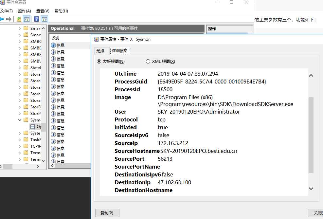Image resolution: width=323 pixels, height=219 pixels.
Task: Open the 操作(A) menu
Action: (x=24, y=11)
